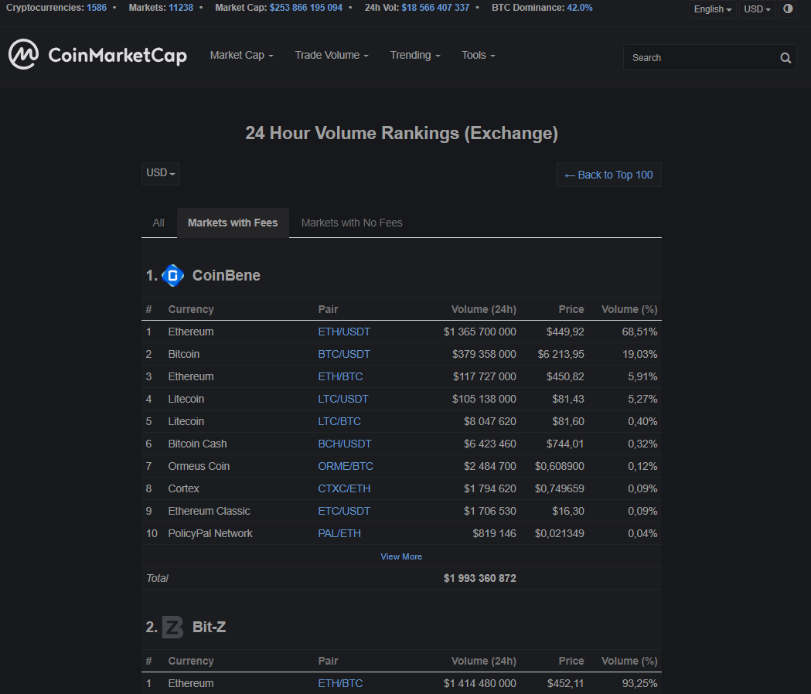Click the CoinMarketCap logo icon

point(24,55)
